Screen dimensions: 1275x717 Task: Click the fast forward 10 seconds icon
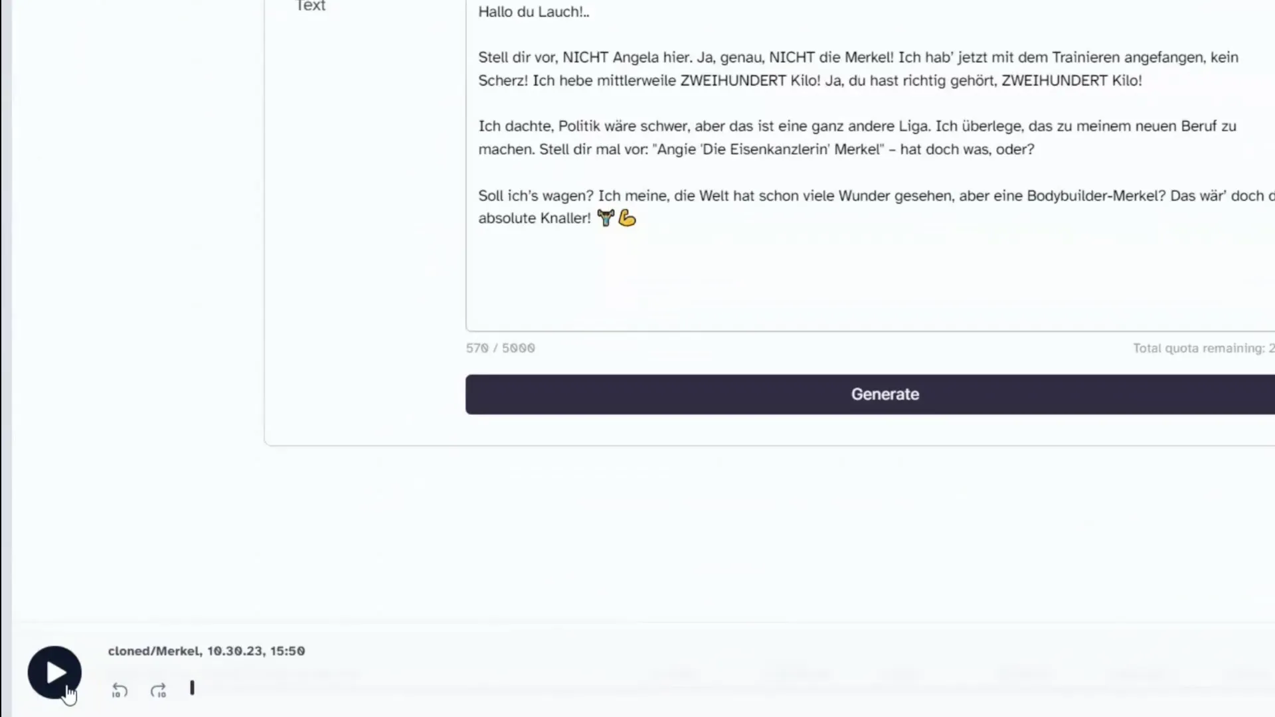click(x=159, y=690)
